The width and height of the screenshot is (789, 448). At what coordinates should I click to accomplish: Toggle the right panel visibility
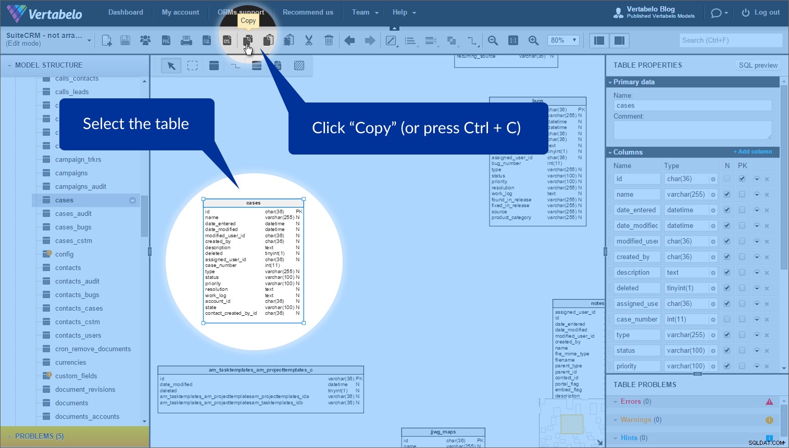click(x=619, y=41)
